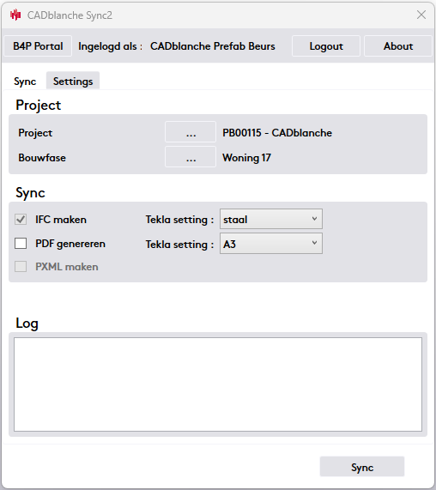This screenshot has width=436, height=490.
Task: Click the arrow of the A3 combo box
Action: click(x=314, y=243)
